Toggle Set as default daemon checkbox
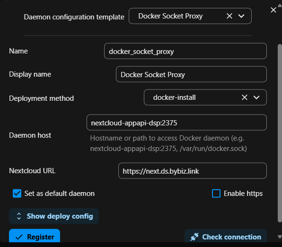 click(x=17, y=194)
